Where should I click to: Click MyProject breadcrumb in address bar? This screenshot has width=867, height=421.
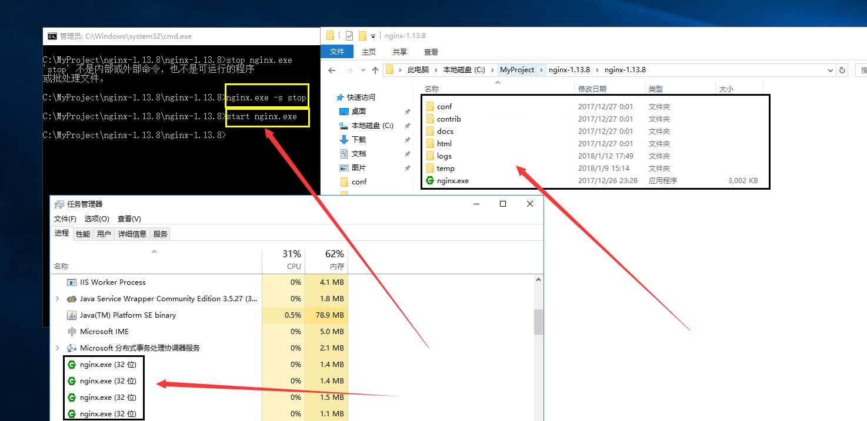pyautogui.click(x=517, y=70)
